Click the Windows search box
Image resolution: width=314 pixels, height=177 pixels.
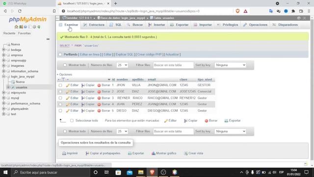[x=51, y=173]
